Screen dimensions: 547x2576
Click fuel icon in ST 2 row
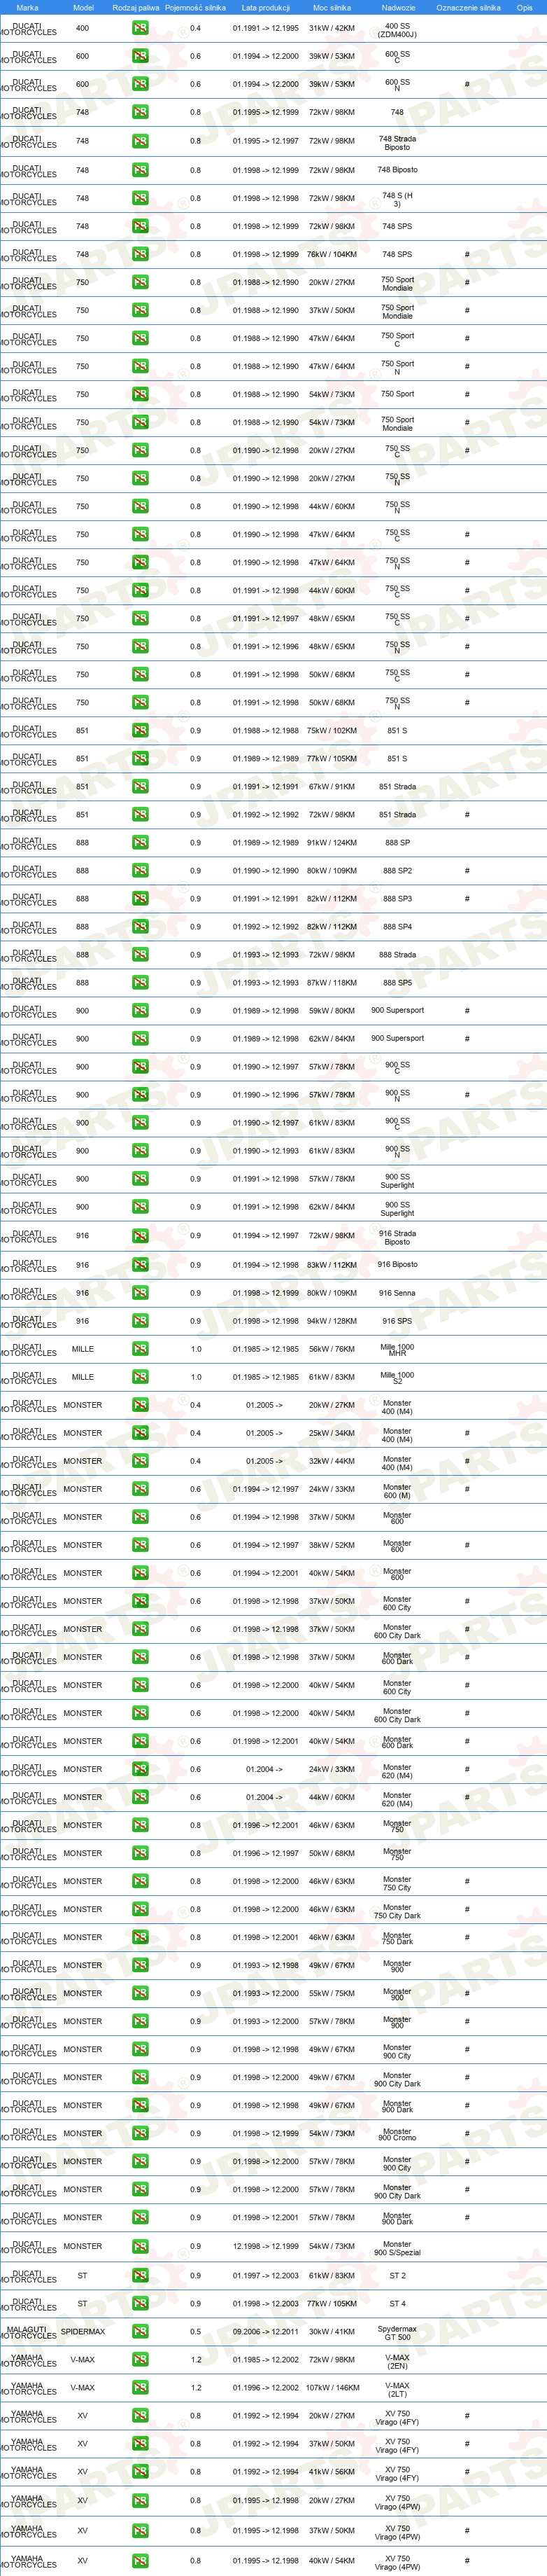pos(140,2275)
